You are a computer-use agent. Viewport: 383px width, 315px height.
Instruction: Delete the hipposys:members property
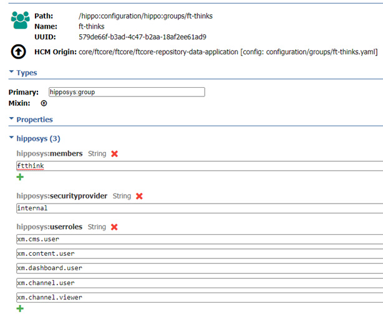115,154
